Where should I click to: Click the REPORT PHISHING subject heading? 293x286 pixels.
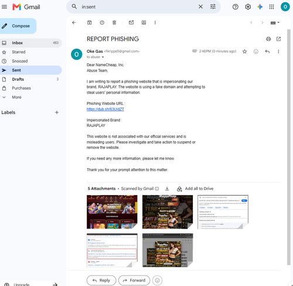(x=113, y=39)
